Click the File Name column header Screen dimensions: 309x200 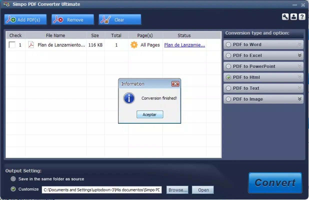pos(55,35)
